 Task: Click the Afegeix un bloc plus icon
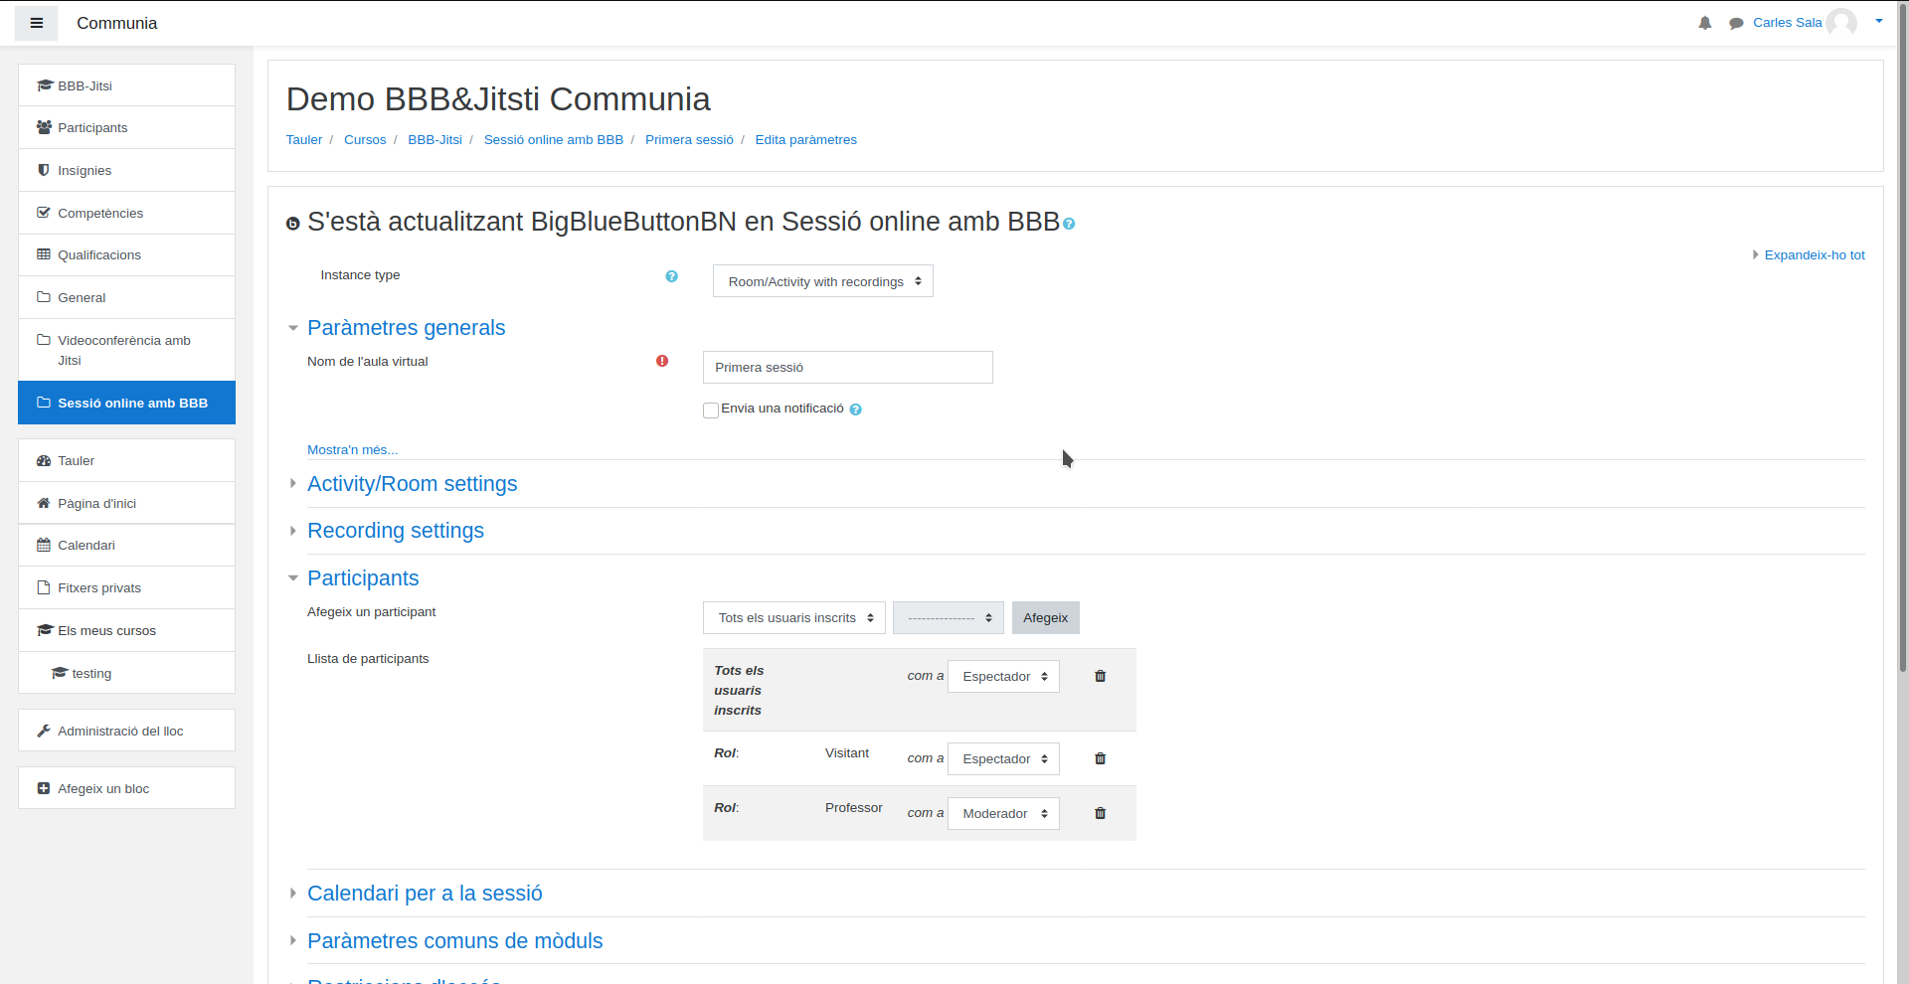[44, 788]
